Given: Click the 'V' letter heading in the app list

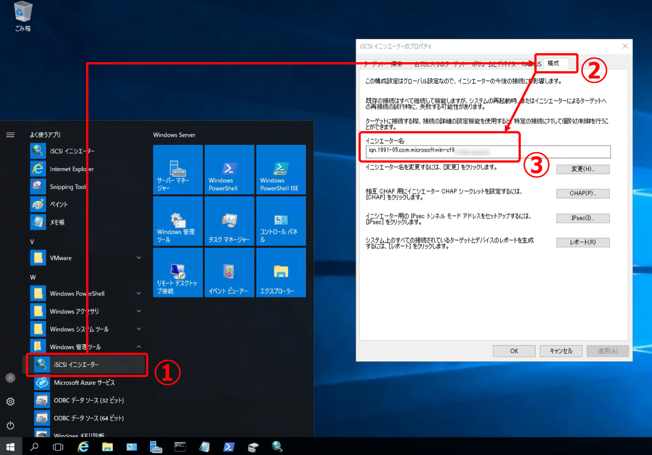Looking at the screenshot, I should point(32,241).
